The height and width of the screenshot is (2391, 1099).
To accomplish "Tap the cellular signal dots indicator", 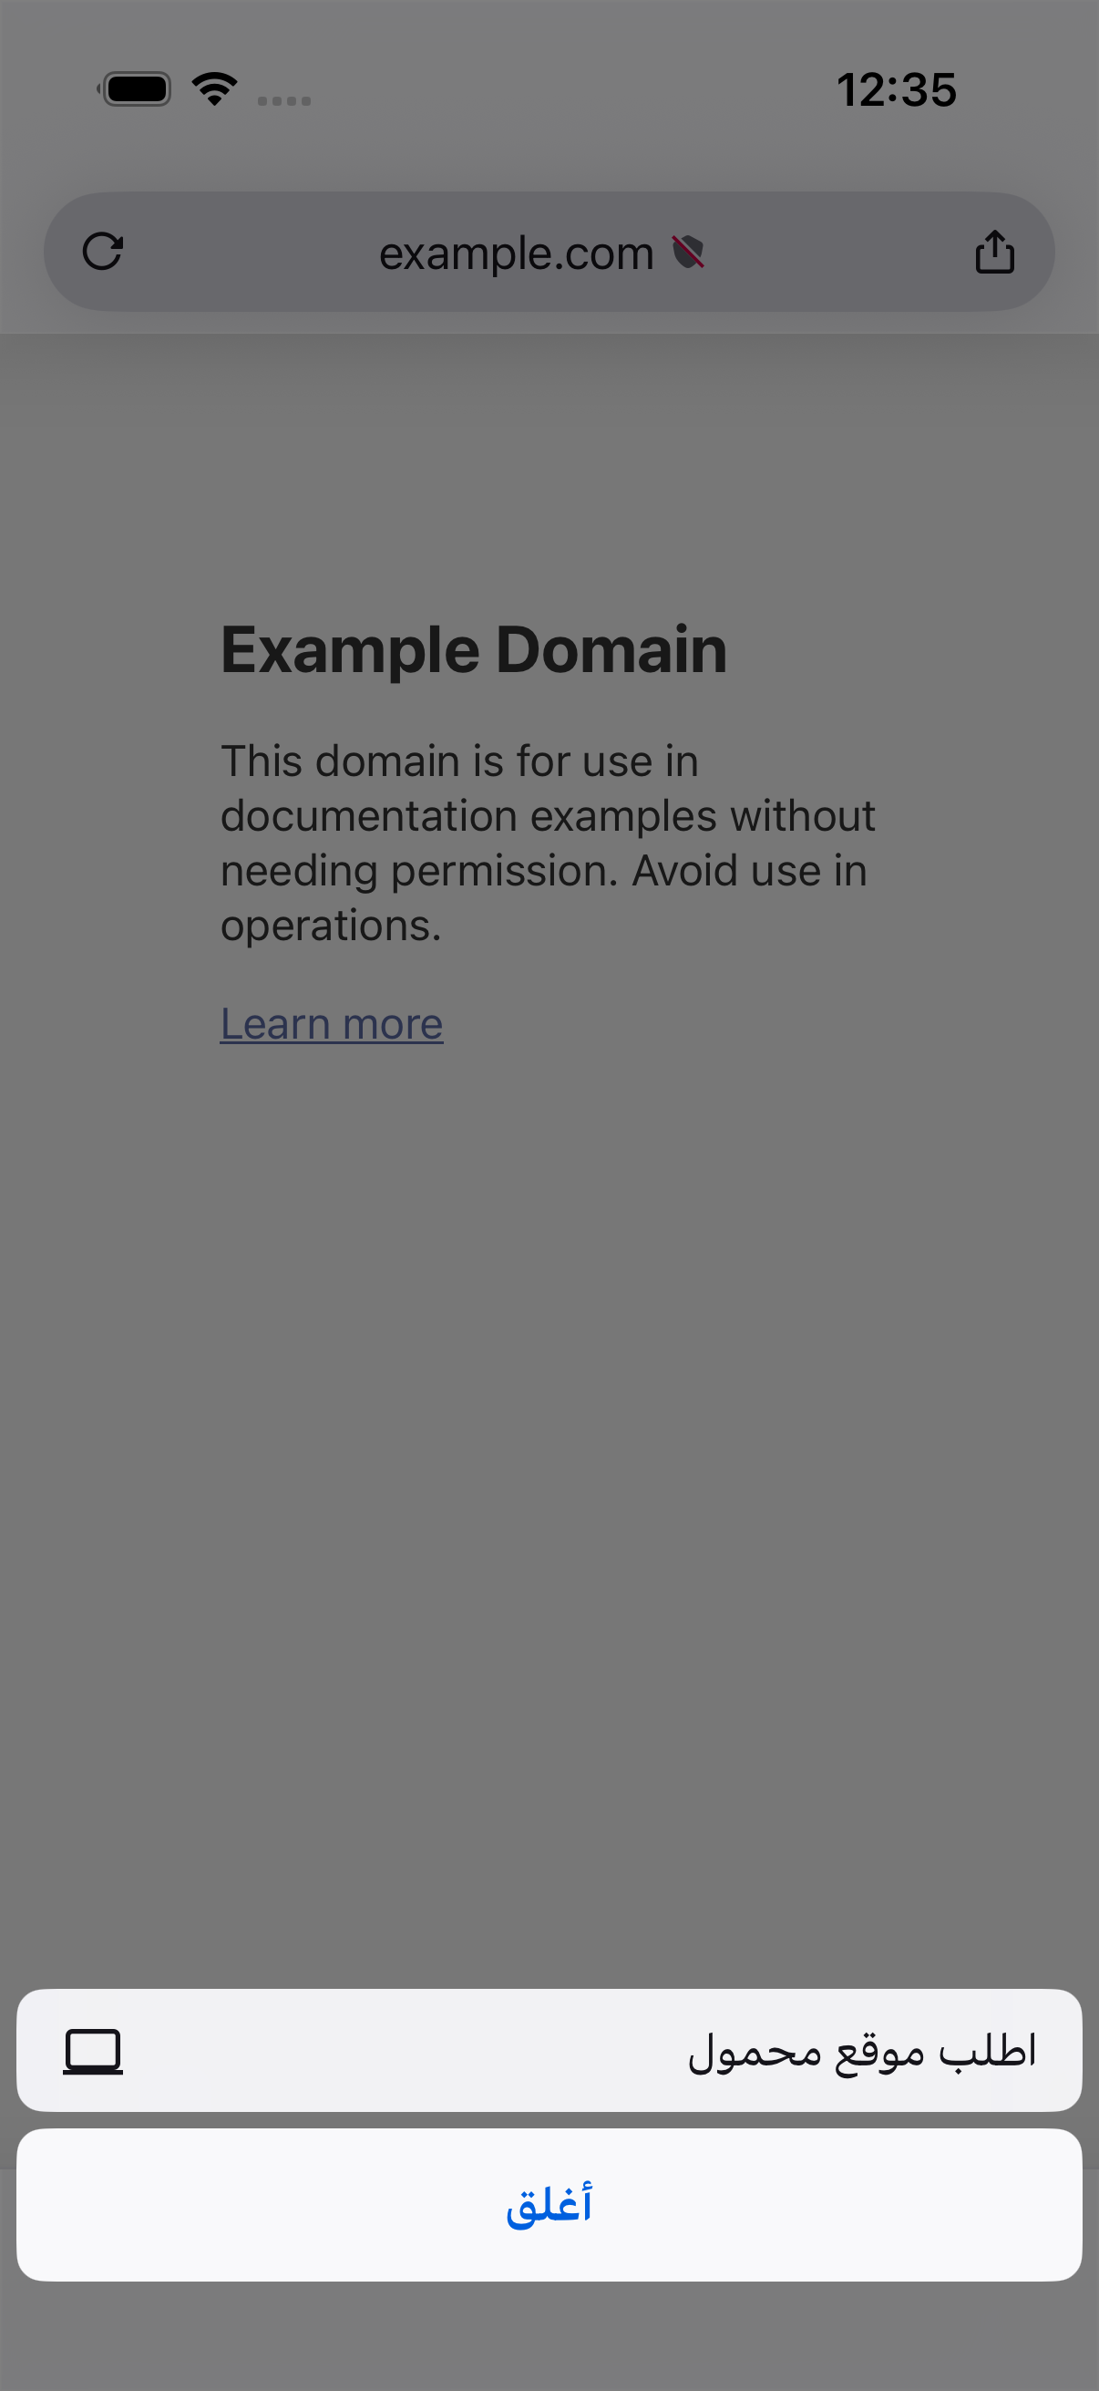I will click(x=283, y=100).
